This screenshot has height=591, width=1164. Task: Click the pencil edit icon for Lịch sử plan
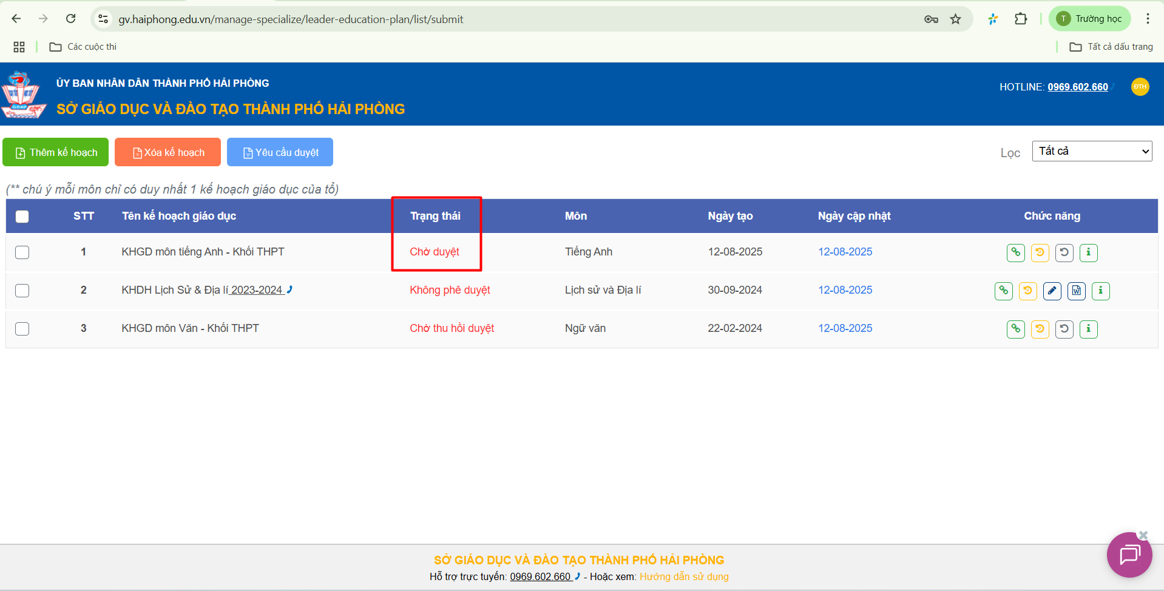click(1052, 291)
